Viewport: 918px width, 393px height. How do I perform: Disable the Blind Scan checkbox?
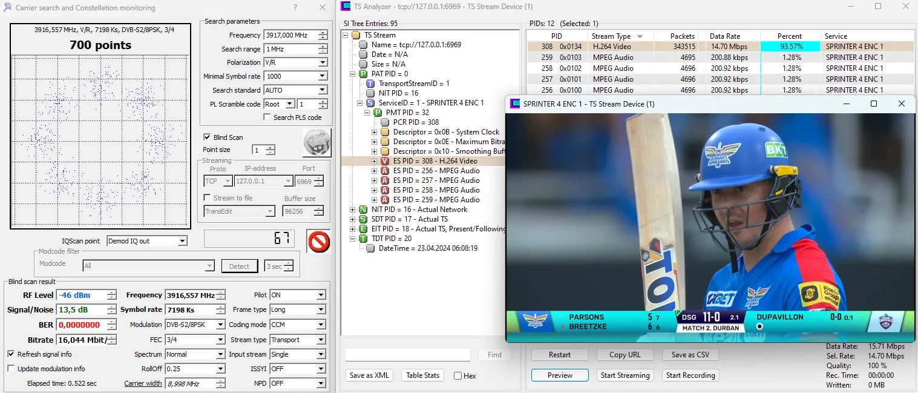point(208,137)
